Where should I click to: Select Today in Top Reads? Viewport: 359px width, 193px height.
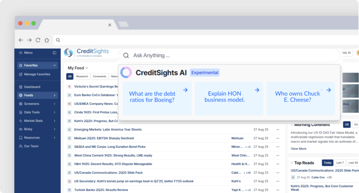point(327,163)
